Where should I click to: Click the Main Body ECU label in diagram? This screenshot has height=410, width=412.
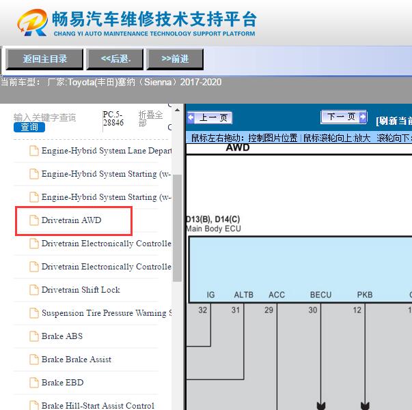(x=213, y=229)
